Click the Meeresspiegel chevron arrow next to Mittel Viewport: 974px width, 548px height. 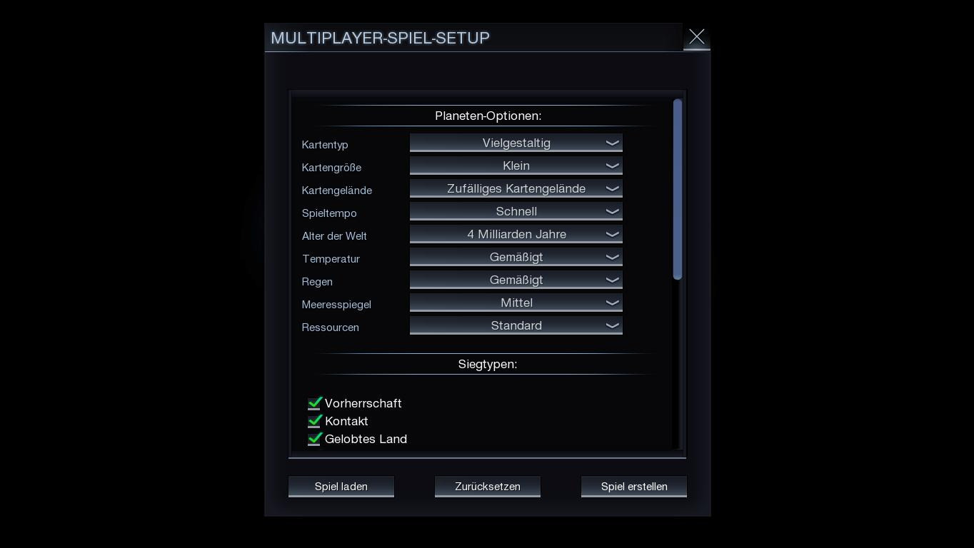coord(612,303)
